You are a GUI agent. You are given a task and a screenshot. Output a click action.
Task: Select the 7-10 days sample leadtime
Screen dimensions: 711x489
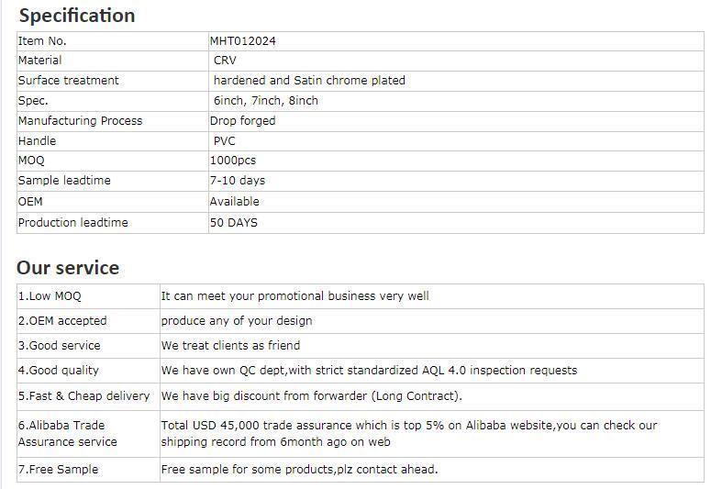[x=237, y=180]
